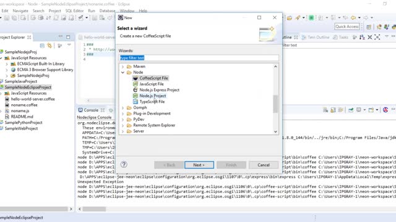Collapse the Node wizard folder
This screenshot has width=396, height=222.
123,73
